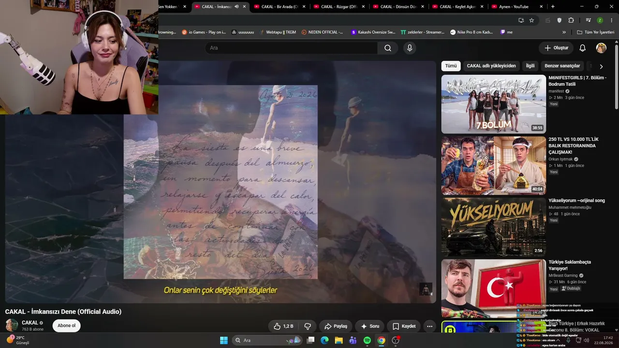Click the install app icon in address bar
Image resolution: width=619 pixels, height=348 pixels.
pyautogui.click(x=521, y=20)
